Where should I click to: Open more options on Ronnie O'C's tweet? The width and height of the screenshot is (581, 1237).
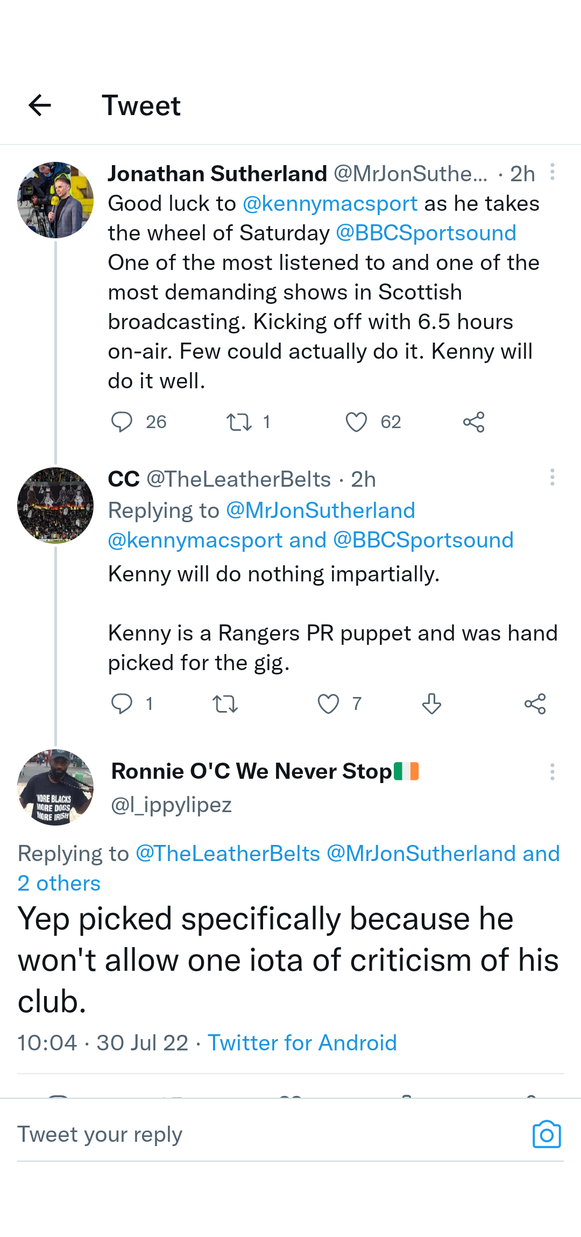[x=552, y=772]
